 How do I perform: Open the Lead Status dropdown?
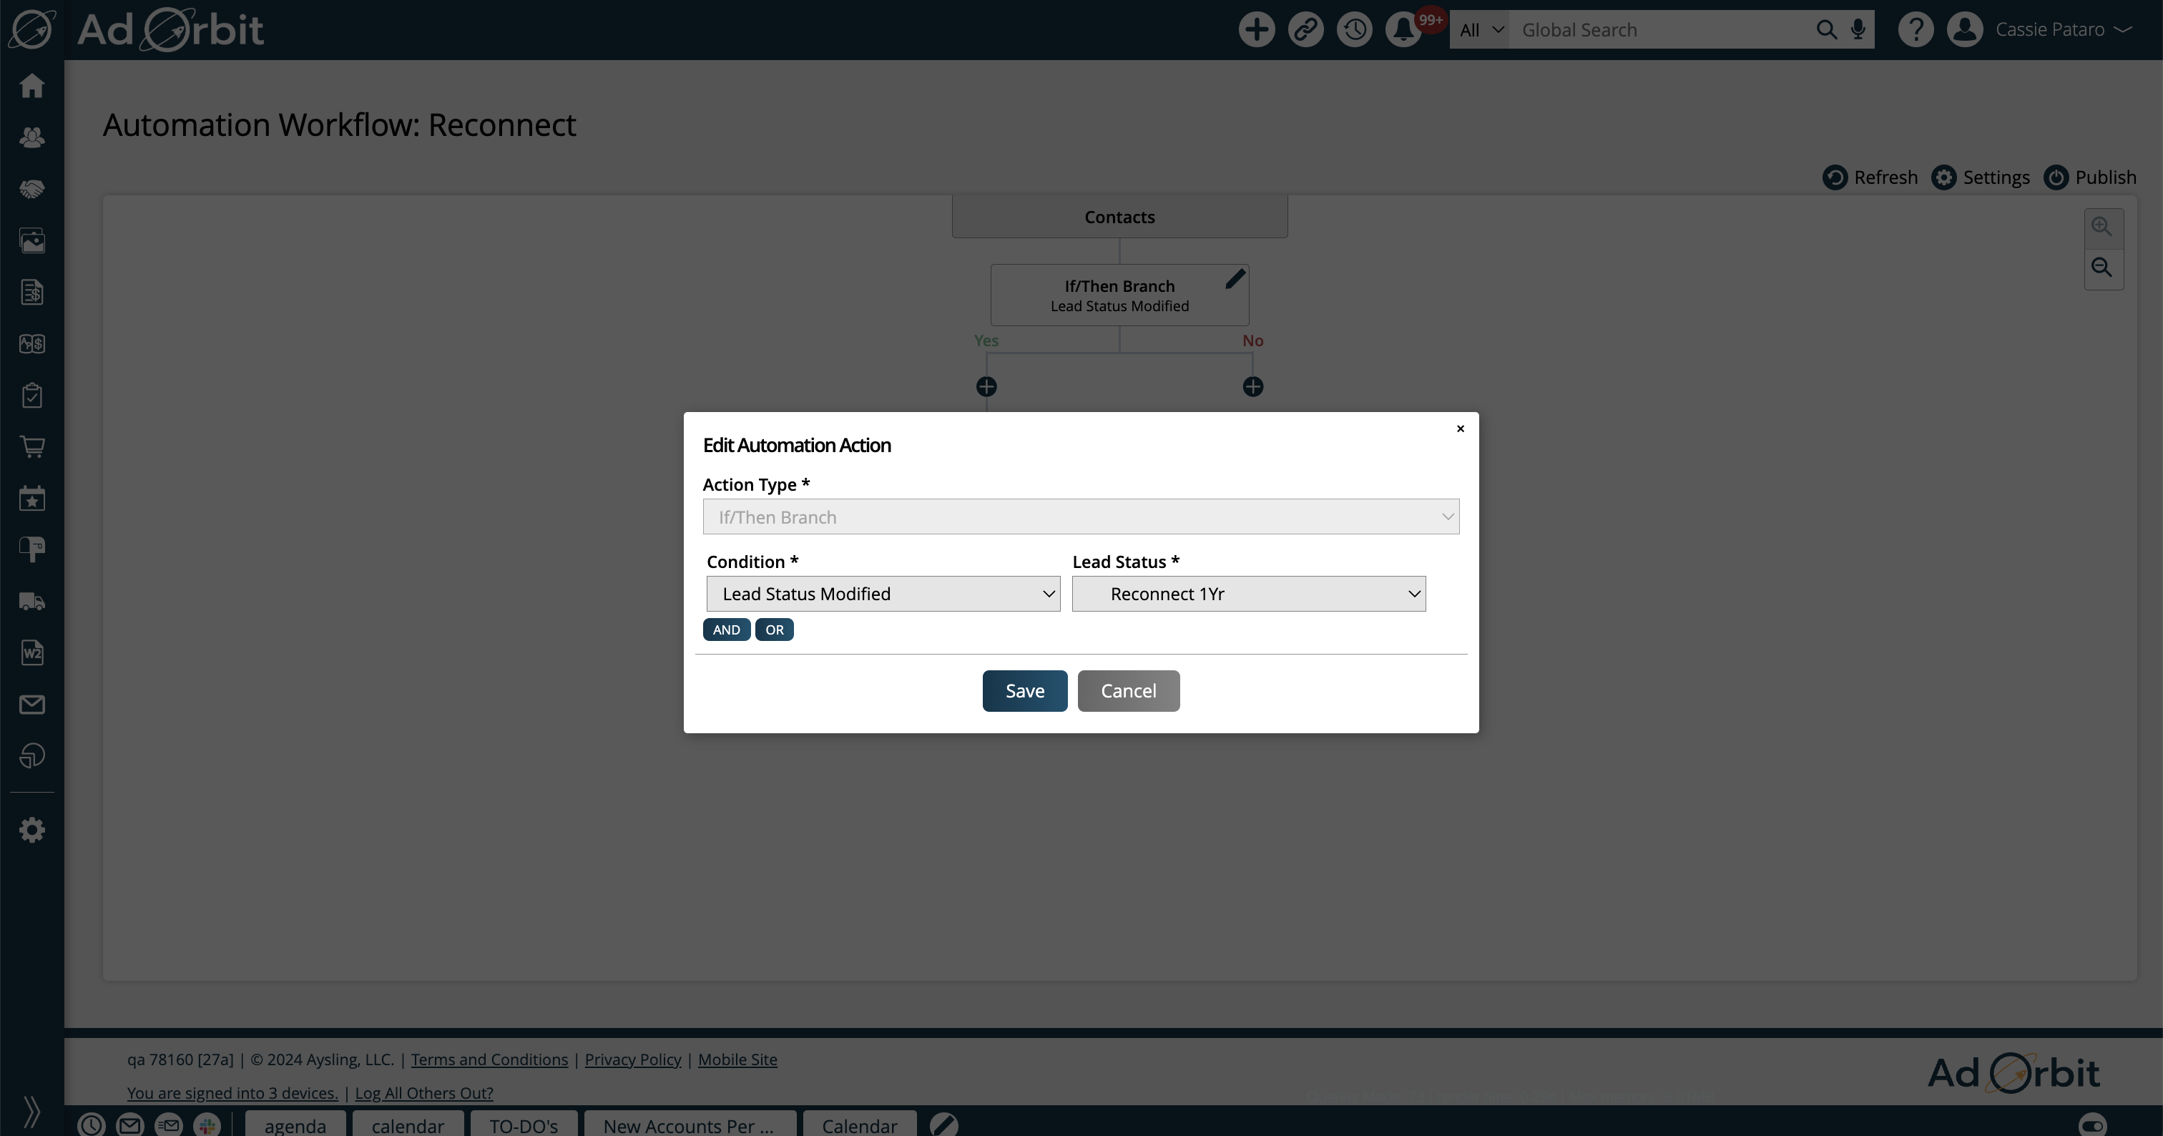1249,594
